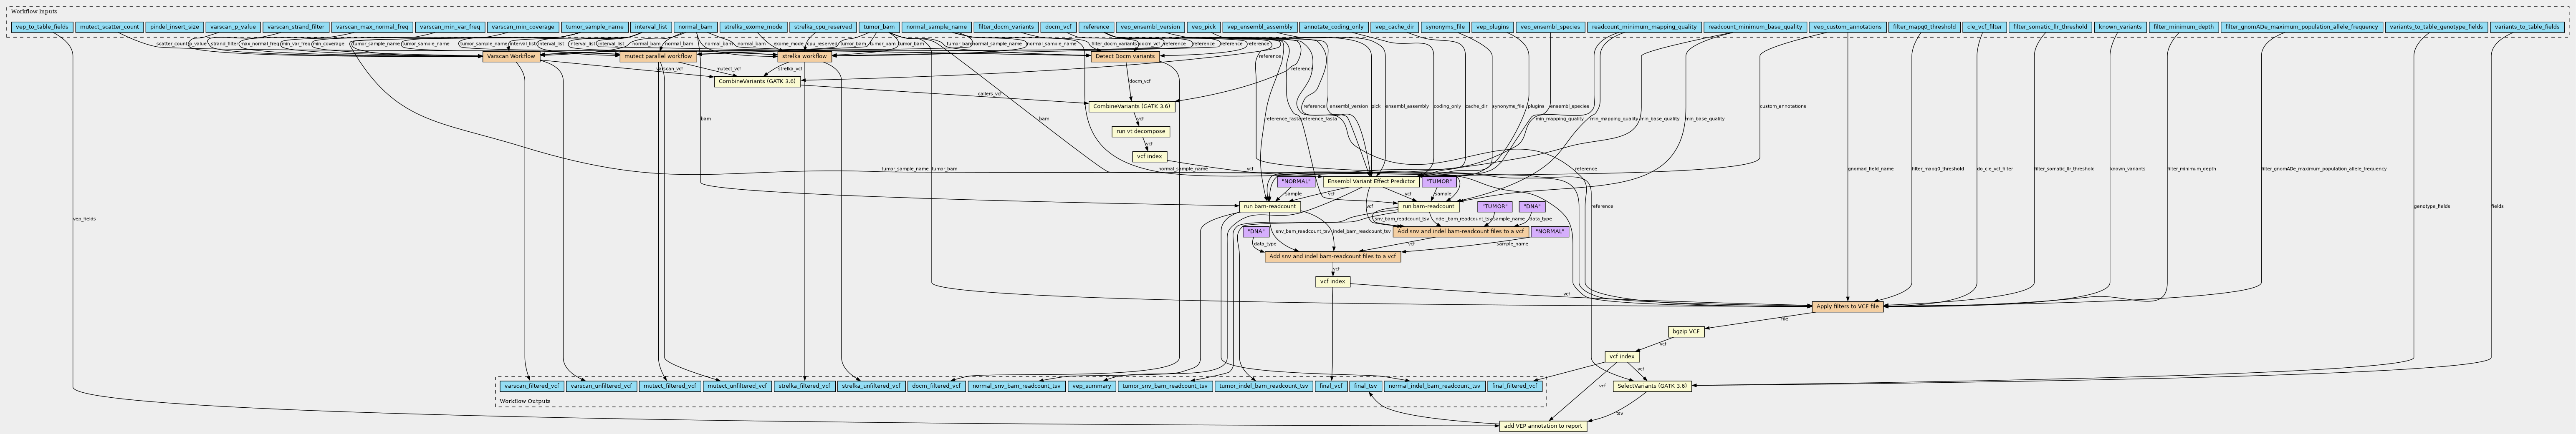
Task: Select the Detect Docm variants step
Action: point(1124,57)
